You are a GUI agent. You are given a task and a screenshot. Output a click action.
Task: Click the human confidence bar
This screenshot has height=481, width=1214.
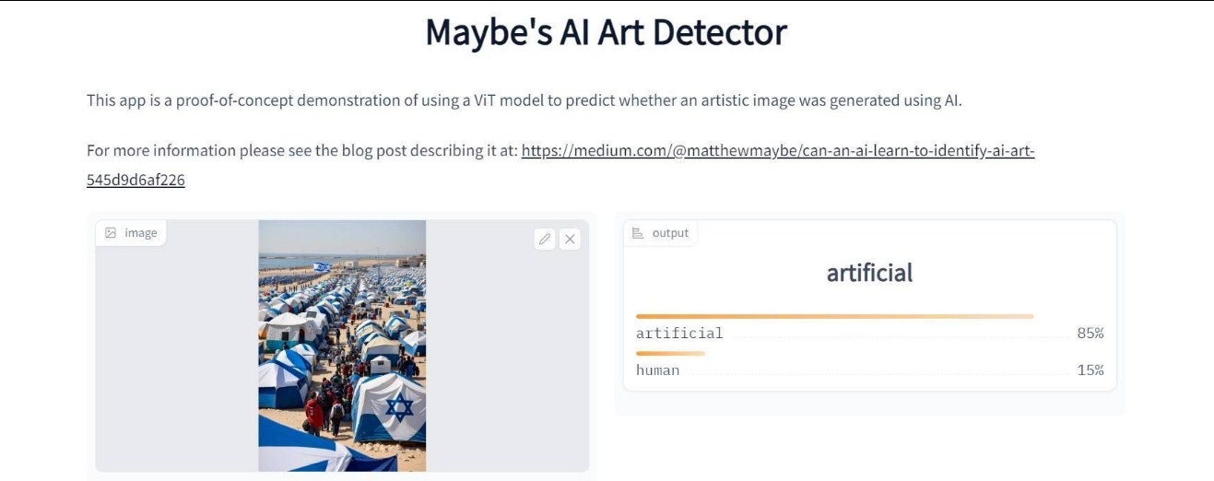(670, 353)
